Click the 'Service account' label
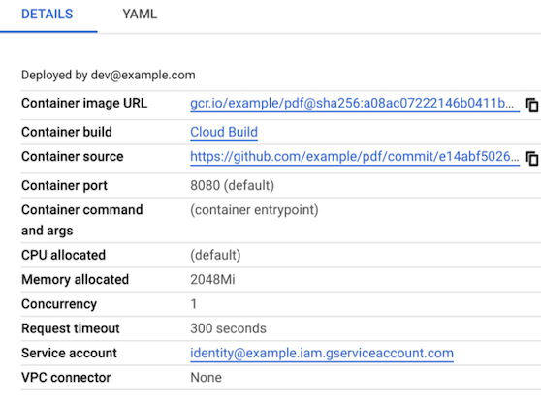The image size is (541, 402). tap(69, 353)
